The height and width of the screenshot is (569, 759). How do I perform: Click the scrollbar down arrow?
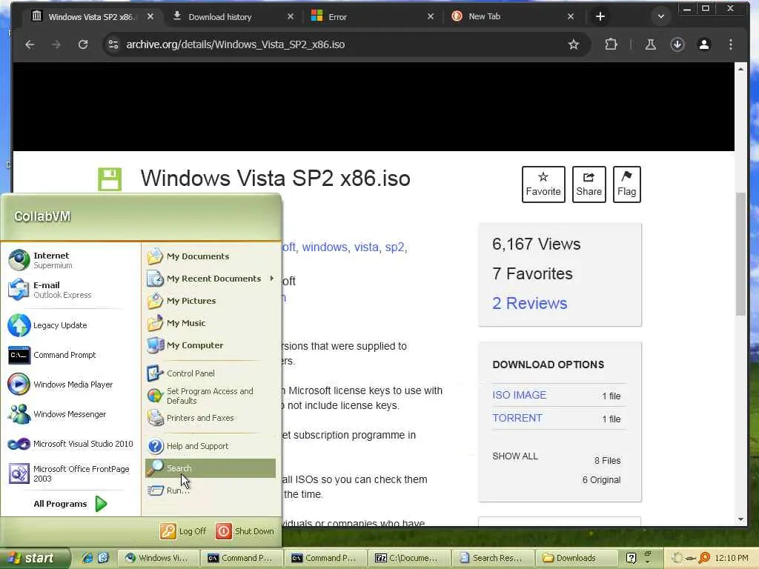740,519
